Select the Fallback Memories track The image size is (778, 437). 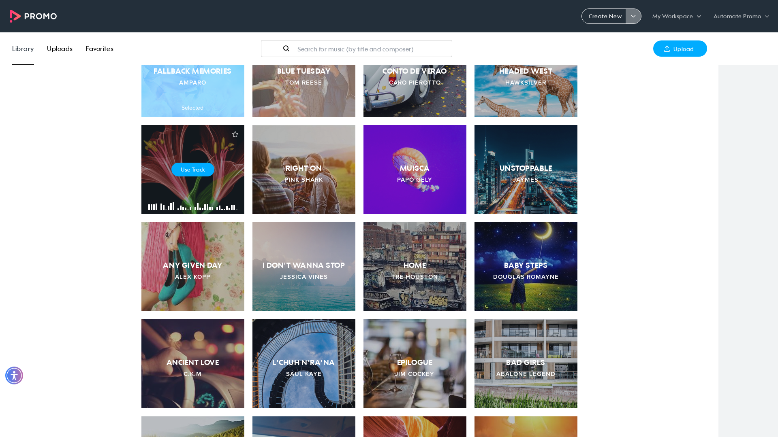pos(193,91)
